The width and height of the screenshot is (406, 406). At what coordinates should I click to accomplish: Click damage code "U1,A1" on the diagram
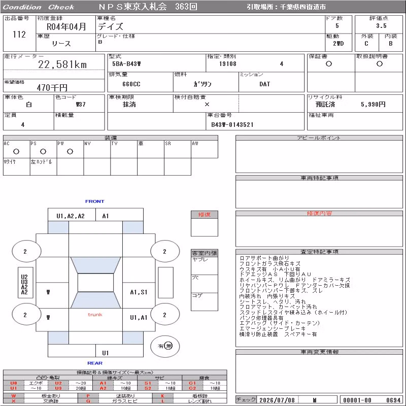point(139,318)
